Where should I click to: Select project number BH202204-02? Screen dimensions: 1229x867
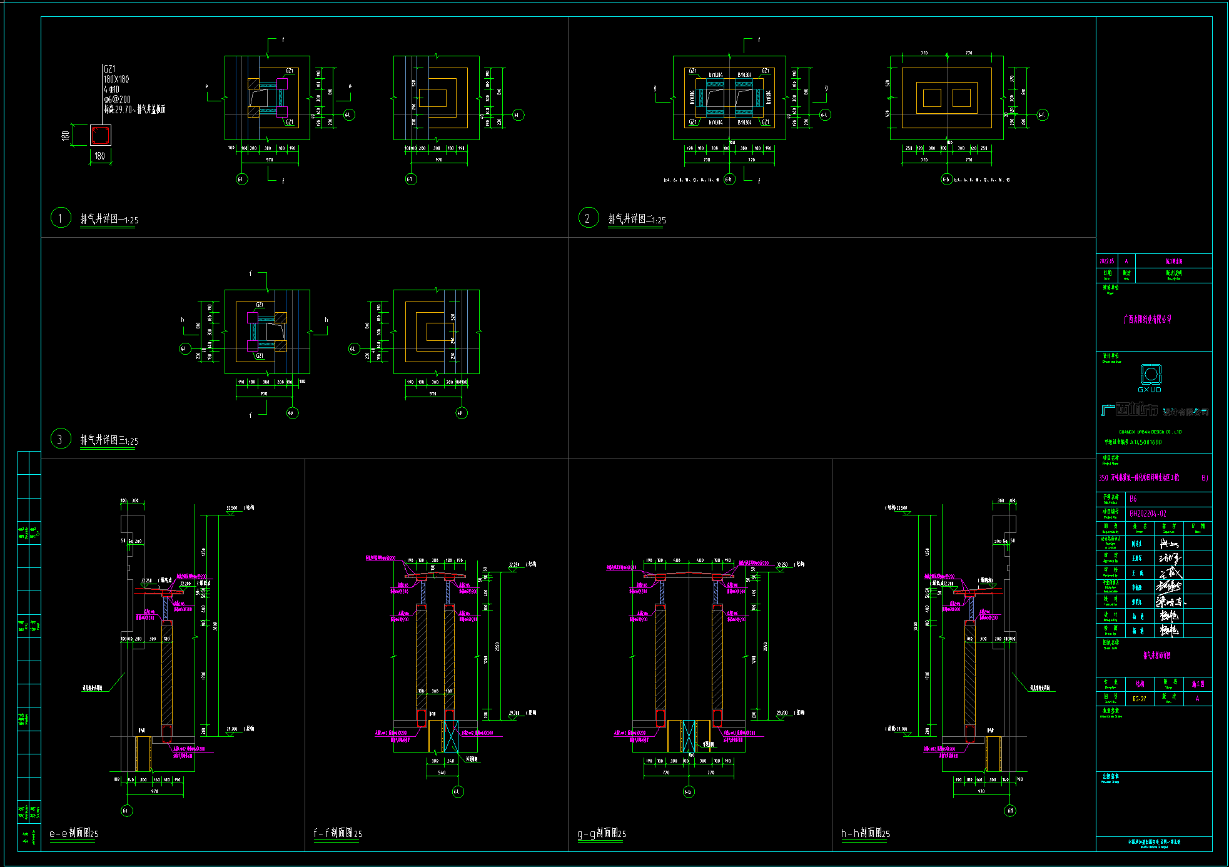(1148, 514)
